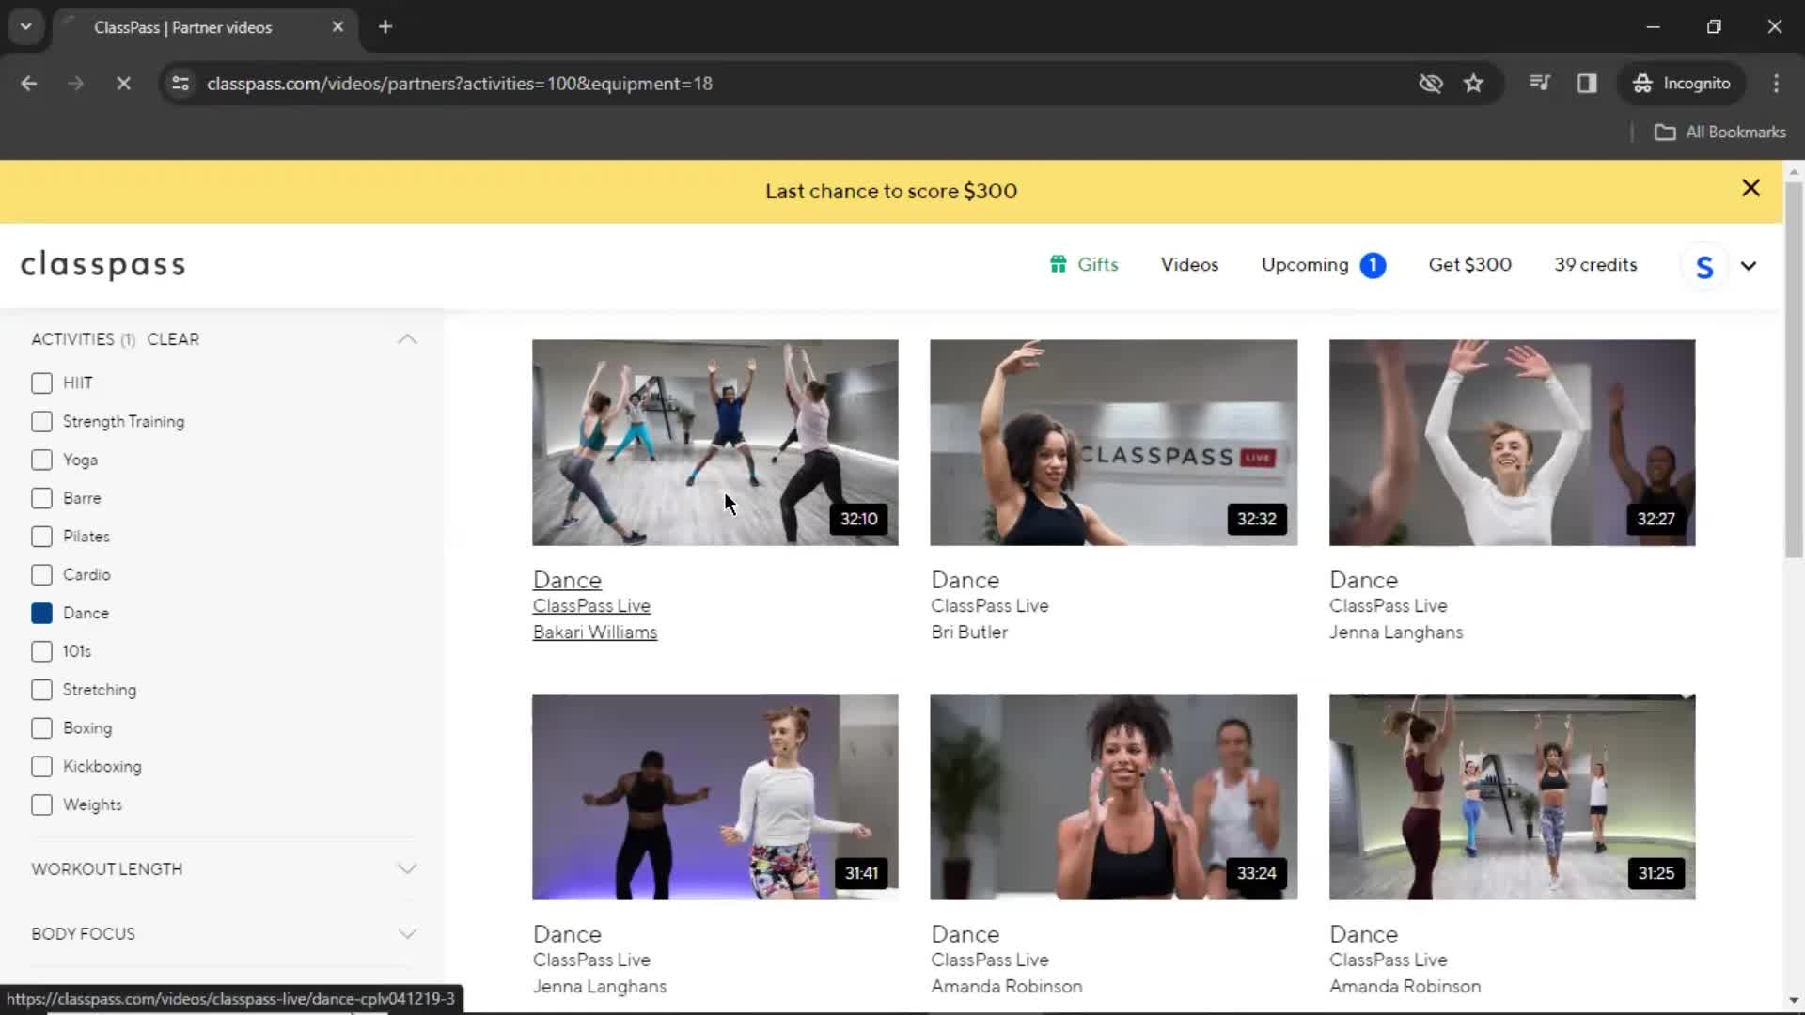This screenshot has height=1015, width=1805.
Task: Check the Barre checkbox
Action: click(41, 498)
